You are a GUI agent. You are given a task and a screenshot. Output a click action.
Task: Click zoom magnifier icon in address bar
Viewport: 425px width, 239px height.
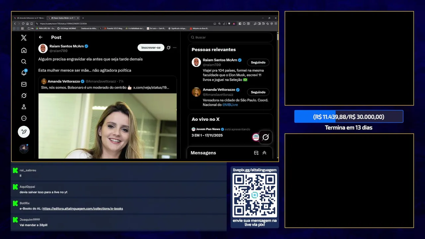(x=219, y=24)
